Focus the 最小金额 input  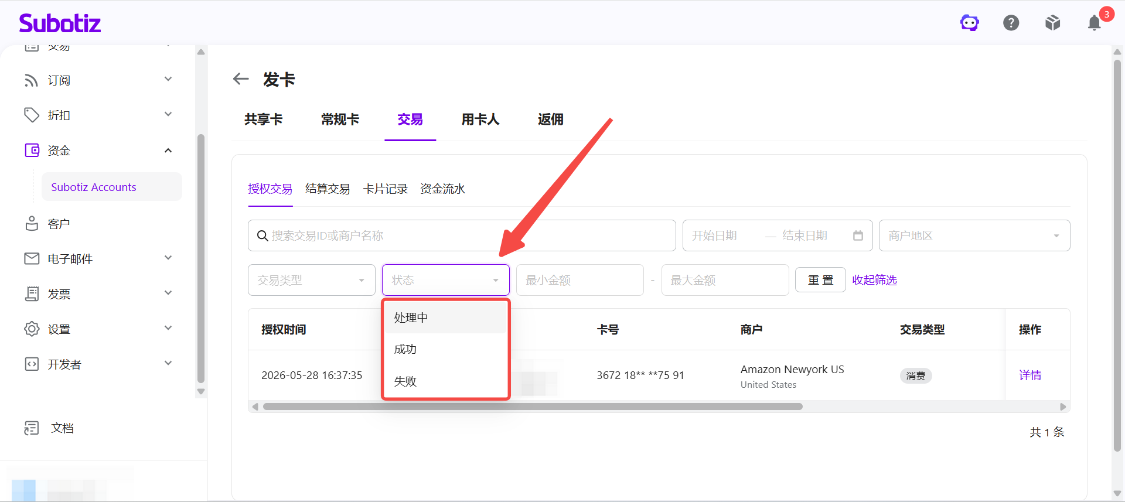coord(580,280)
